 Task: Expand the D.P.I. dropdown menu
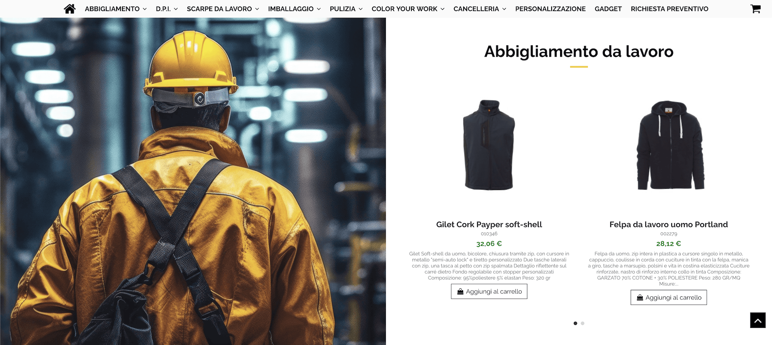(167, 9)
